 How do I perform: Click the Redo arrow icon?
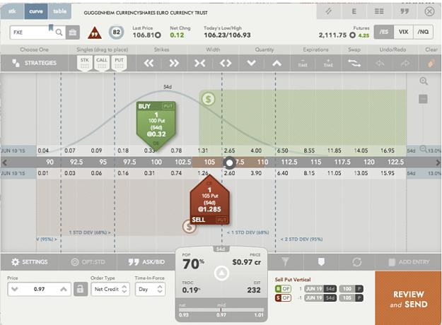point(405,63)
